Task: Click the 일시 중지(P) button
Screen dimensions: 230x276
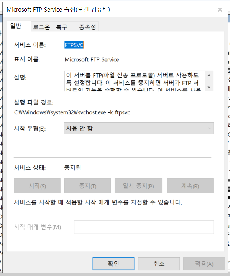Action: (x=138, y=186)
